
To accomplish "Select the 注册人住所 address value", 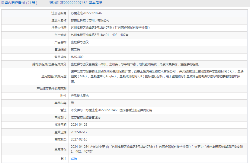I will 110,27.
